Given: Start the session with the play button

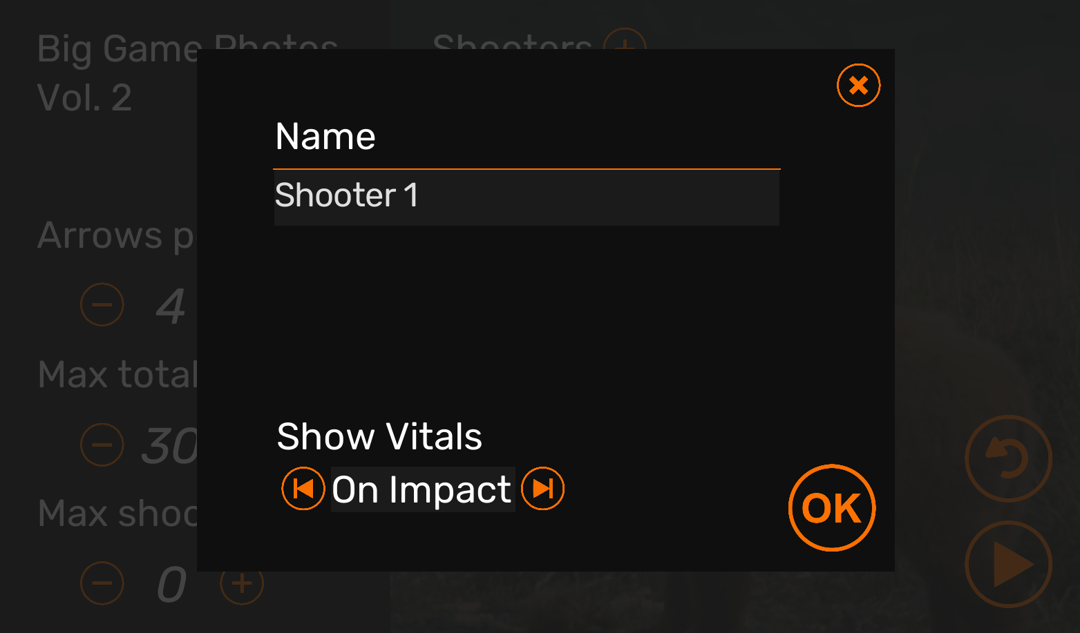Looking at the screenshot, I should pyautogui.click(x=1008, y=564).
